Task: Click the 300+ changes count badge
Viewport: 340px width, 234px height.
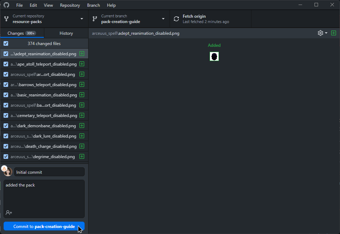Action: [30, 33]
